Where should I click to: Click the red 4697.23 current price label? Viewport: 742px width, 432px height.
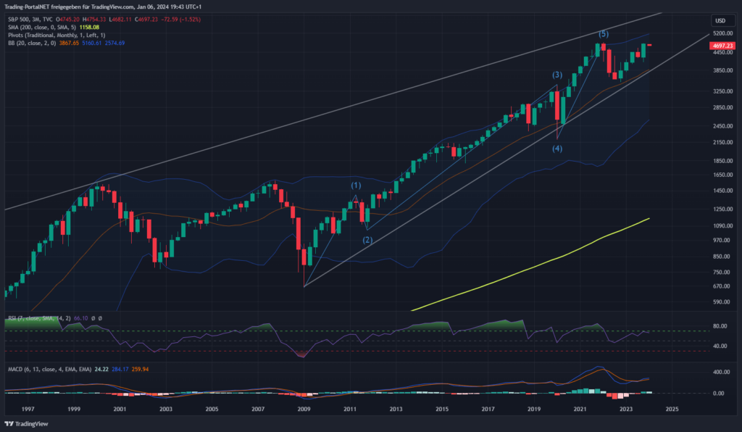coord(720,45)
